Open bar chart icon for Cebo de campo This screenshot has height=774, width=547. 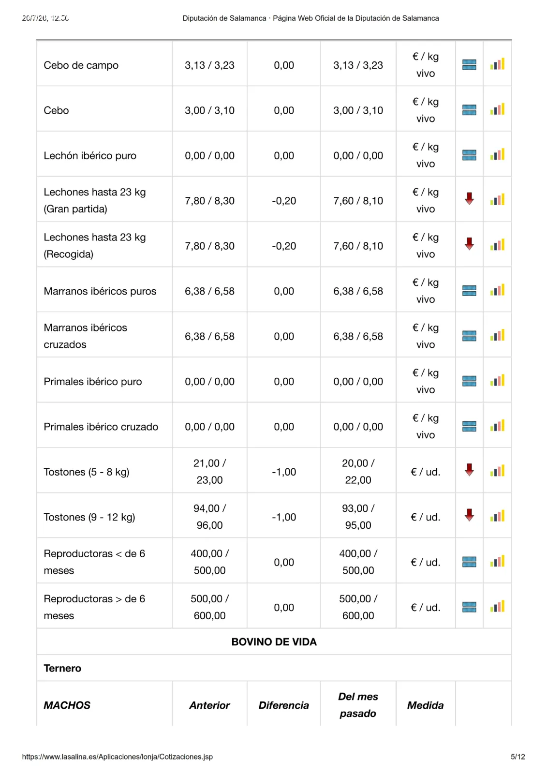497,64
